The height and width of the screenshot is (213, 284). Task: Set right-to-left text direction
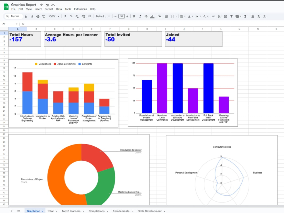pyautogui.click(x=265, y=16)
